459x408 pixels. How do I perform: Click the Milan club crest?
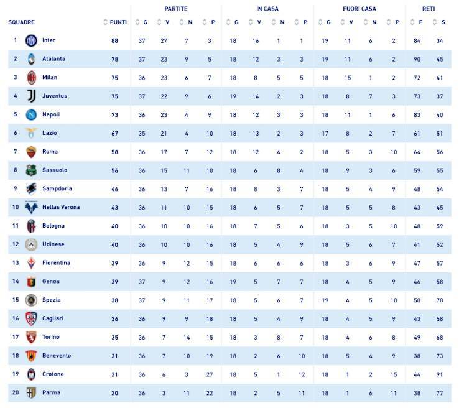[x=31, y=78]
